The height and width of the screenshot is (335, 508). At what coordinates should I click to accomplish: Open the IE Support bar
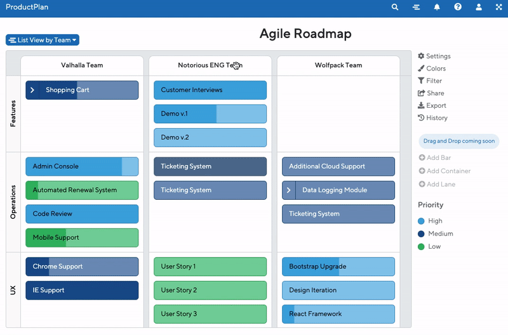click(x=82, y=291)
